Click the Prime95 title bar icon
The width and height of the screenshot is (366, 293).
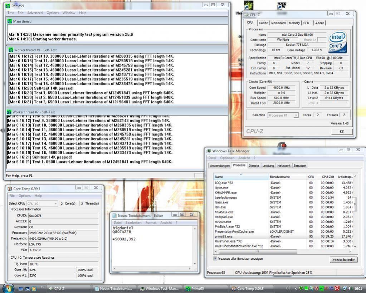point(8,6)
